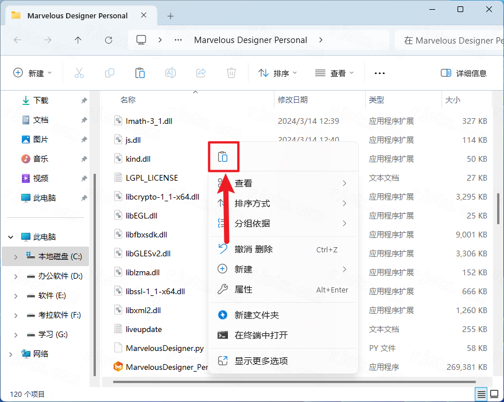This screenshot has height=402, width=504.
Task: Click the rename icon in toolbar
Action: coord(170,73)
